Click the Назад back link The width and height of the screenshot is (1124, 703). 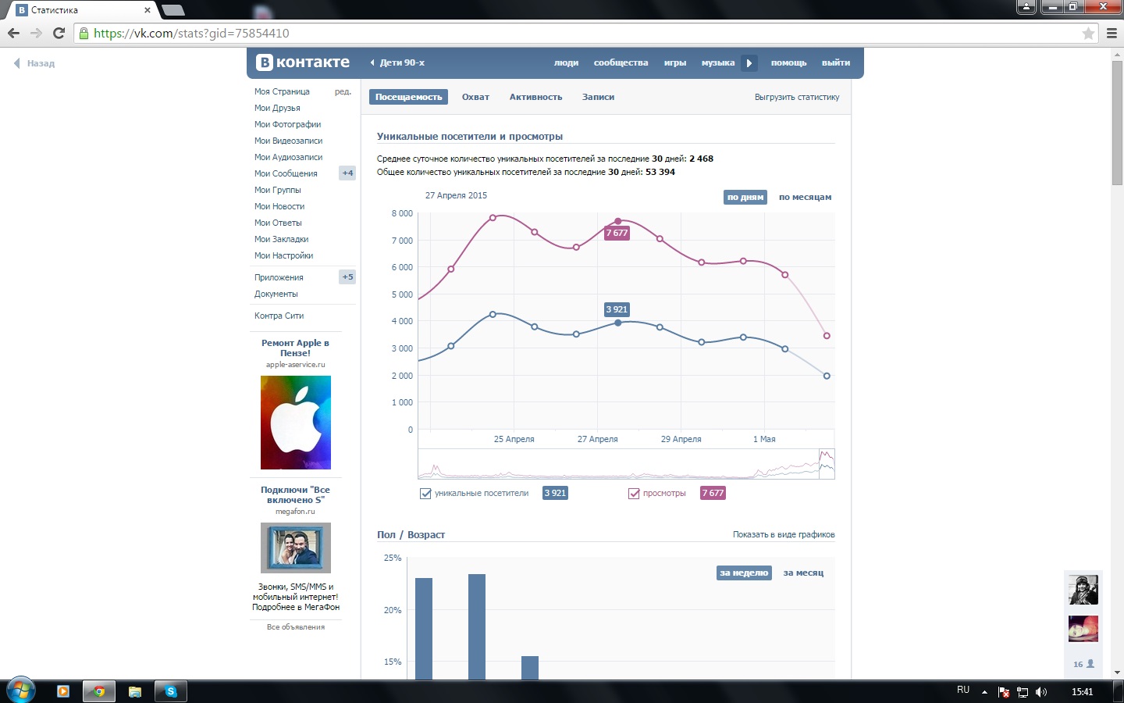[x=34, y=63]
